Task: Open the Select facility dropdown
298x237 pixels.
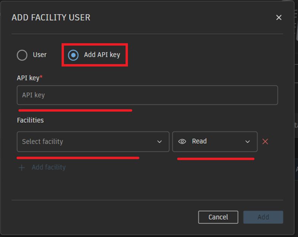Action: coord(93,142)
